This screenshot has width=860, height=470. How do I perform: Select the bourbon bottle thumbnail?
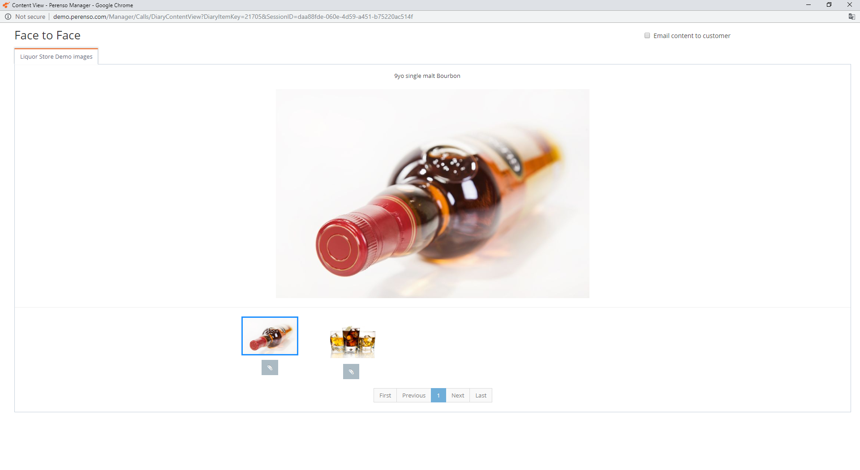tap(270, 336)
